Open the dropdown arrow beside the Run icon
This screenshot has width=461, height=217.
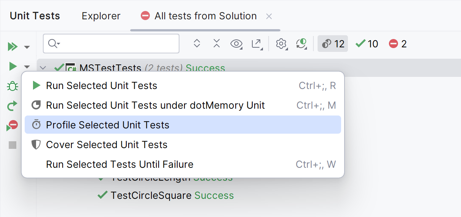(x=27, y=67)
